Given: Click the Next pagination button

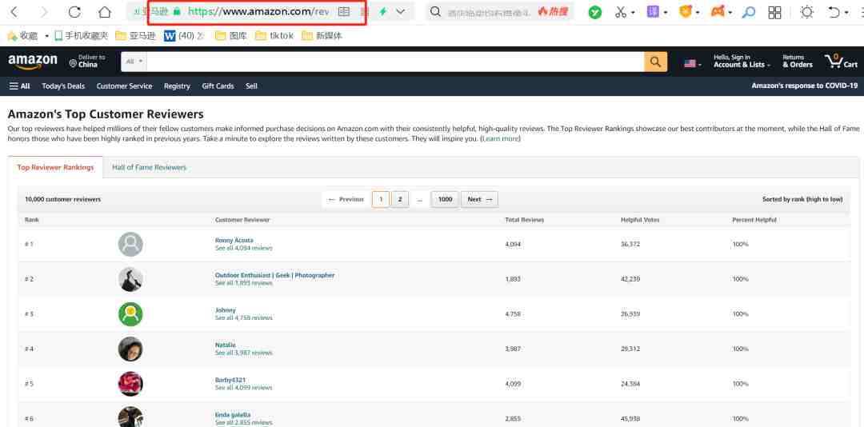Looking at the screenshot, I should [479, 199].
